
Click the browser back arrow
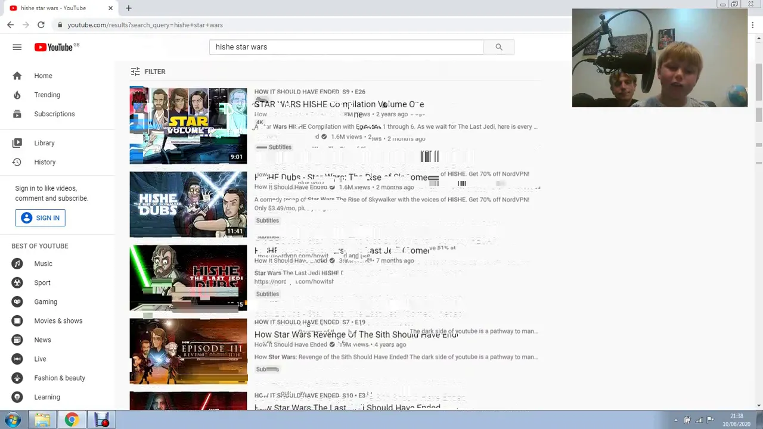coord(10,25)
